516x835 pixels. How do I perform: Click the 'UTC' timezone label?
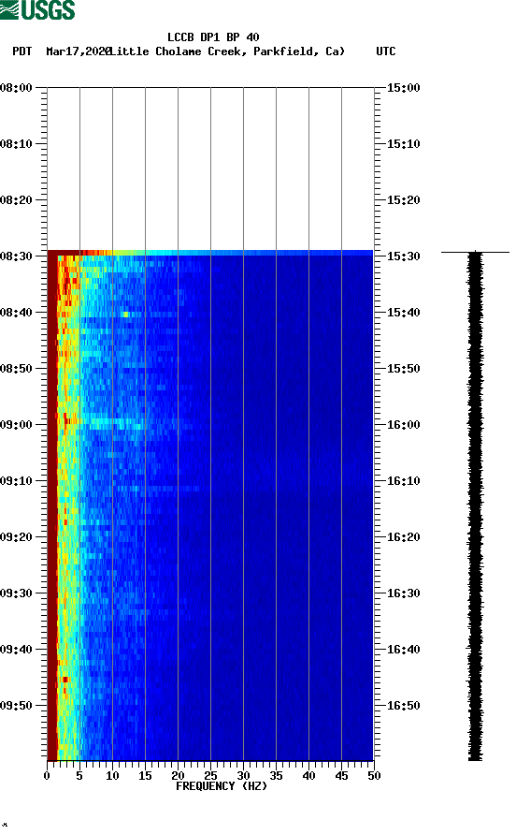point(386,51)
